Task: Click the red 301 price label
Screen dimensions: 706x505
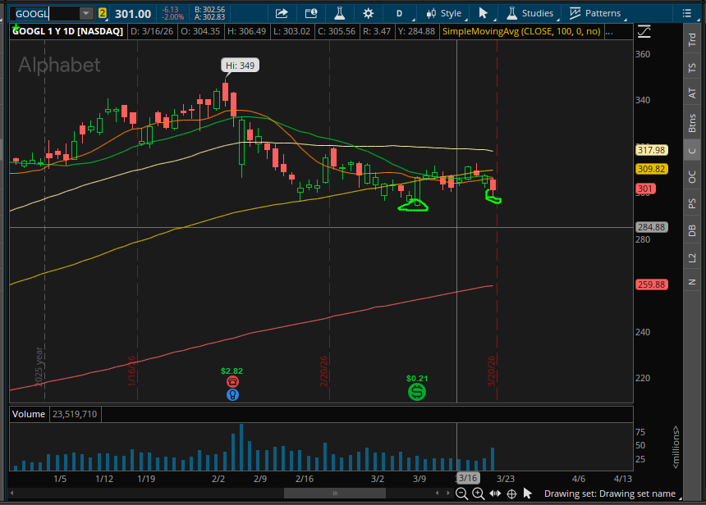Action: [645, 189]
